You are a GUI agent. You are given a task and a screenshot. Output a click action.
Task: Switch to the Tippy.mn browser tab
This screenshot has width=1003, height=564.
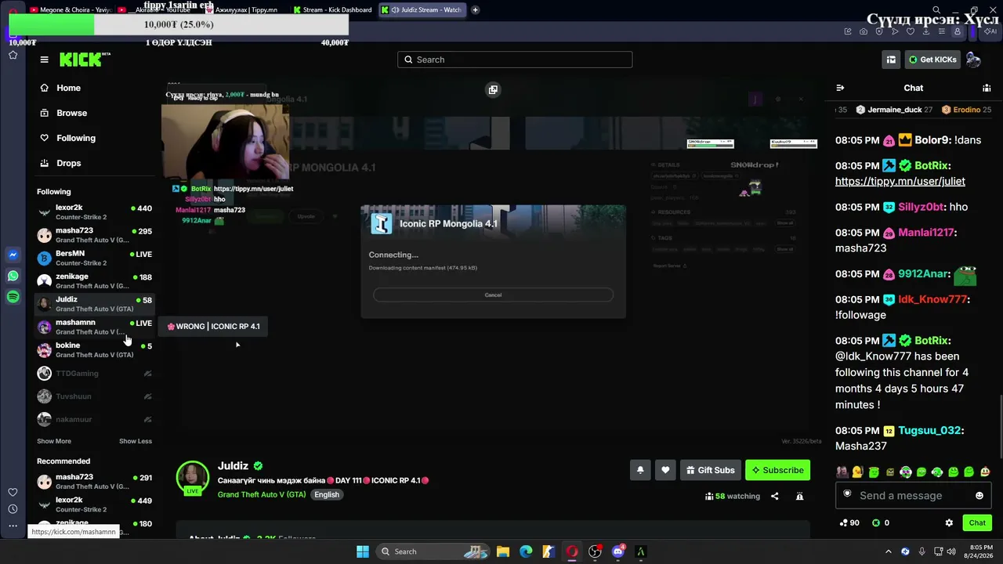click(x=244, y=10)
